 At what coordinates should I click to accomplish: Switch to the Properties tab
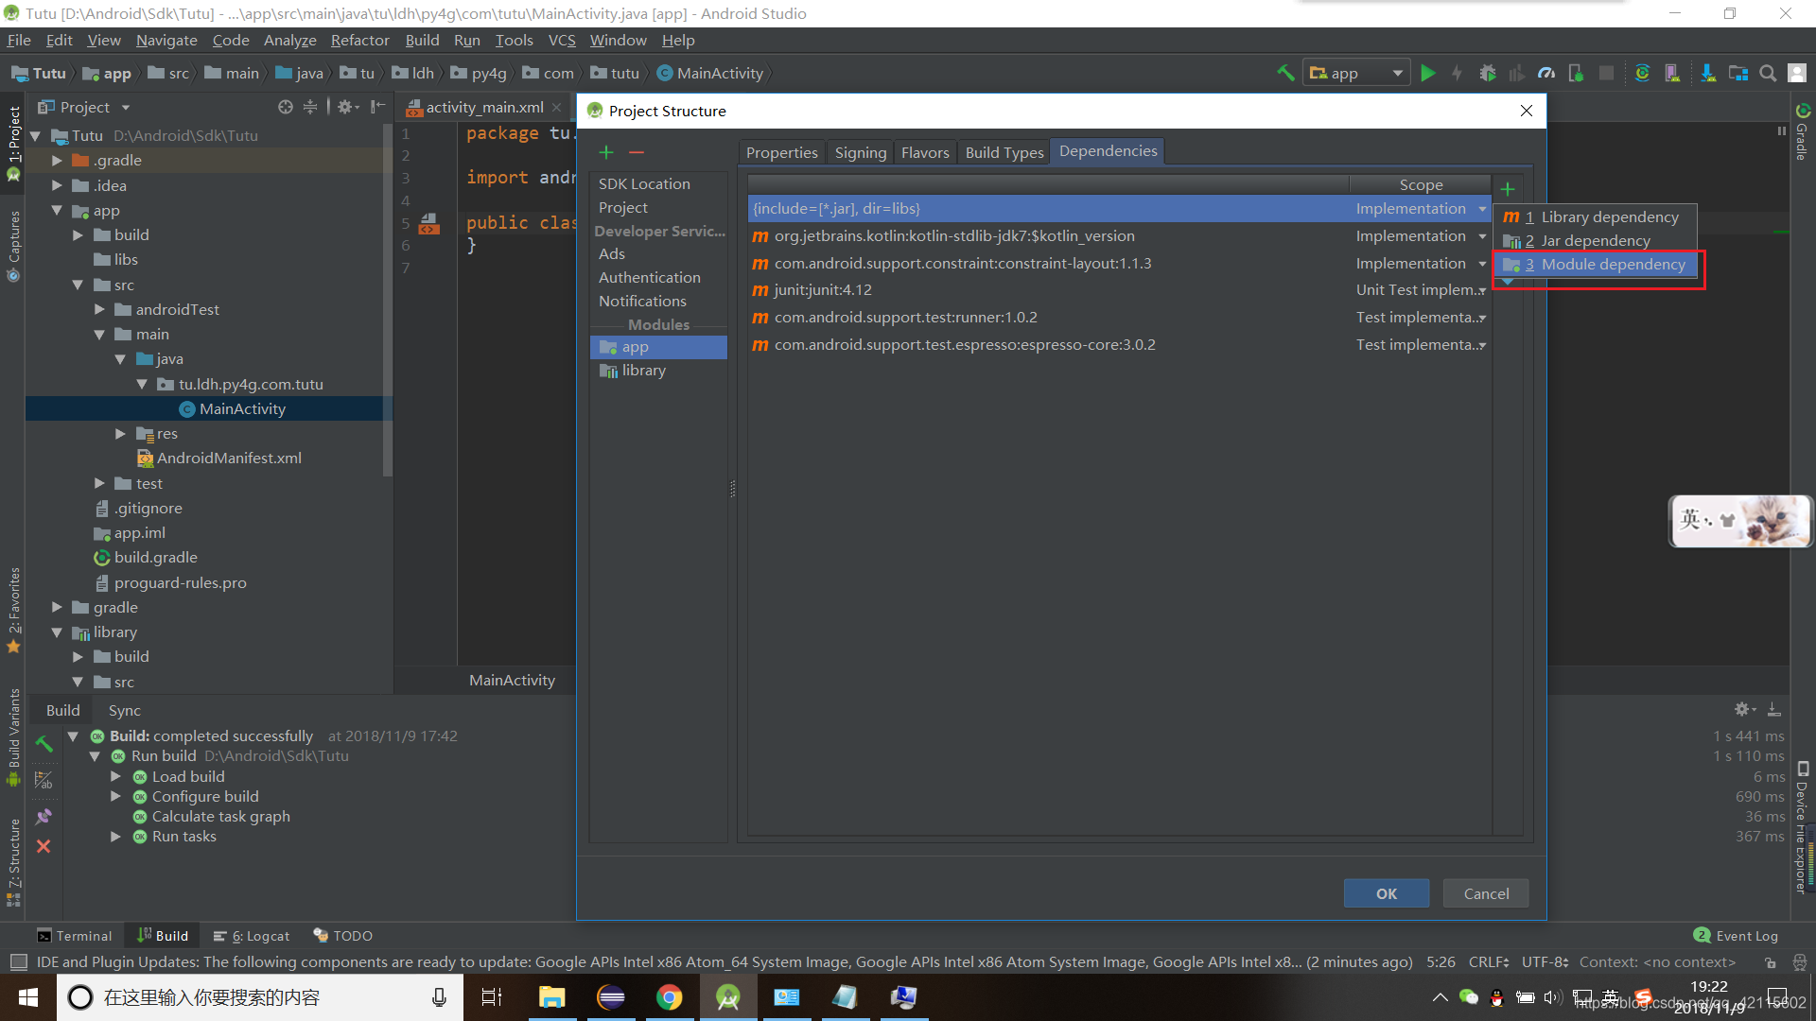(x=781, y=152)
